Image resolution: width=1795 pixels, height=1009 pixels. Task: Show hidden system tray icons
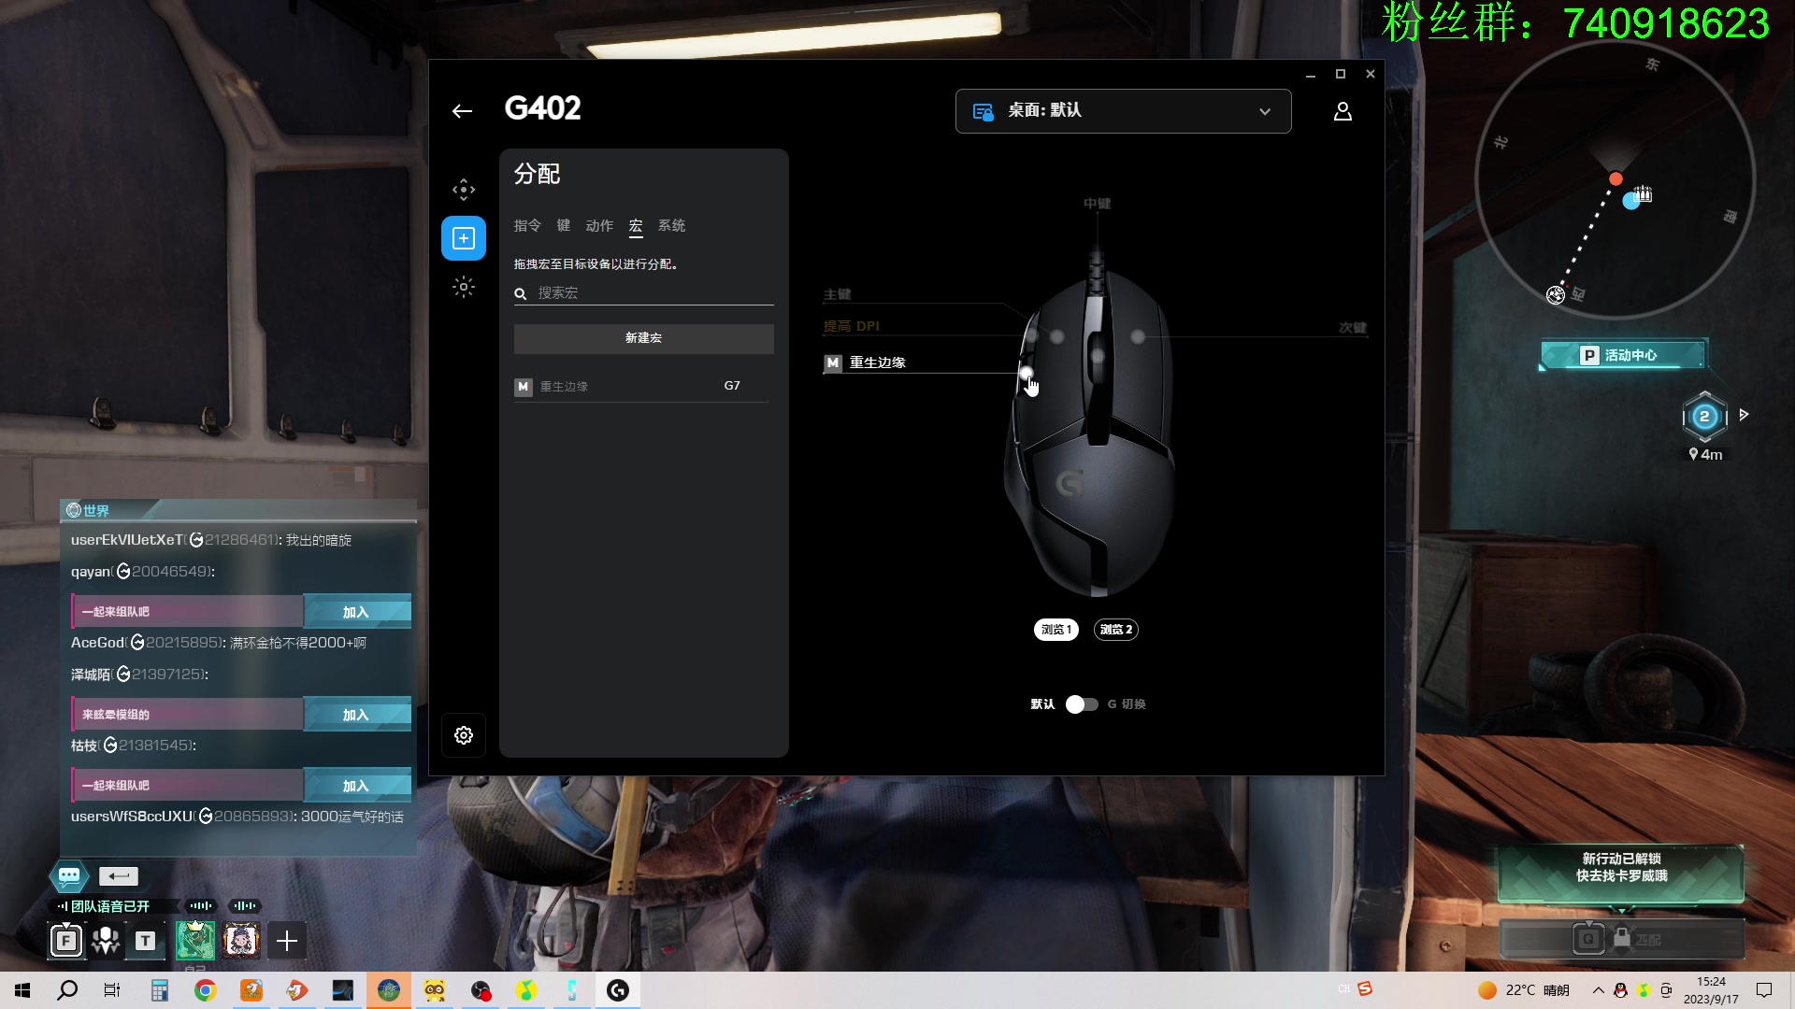tap(1598, 990)
